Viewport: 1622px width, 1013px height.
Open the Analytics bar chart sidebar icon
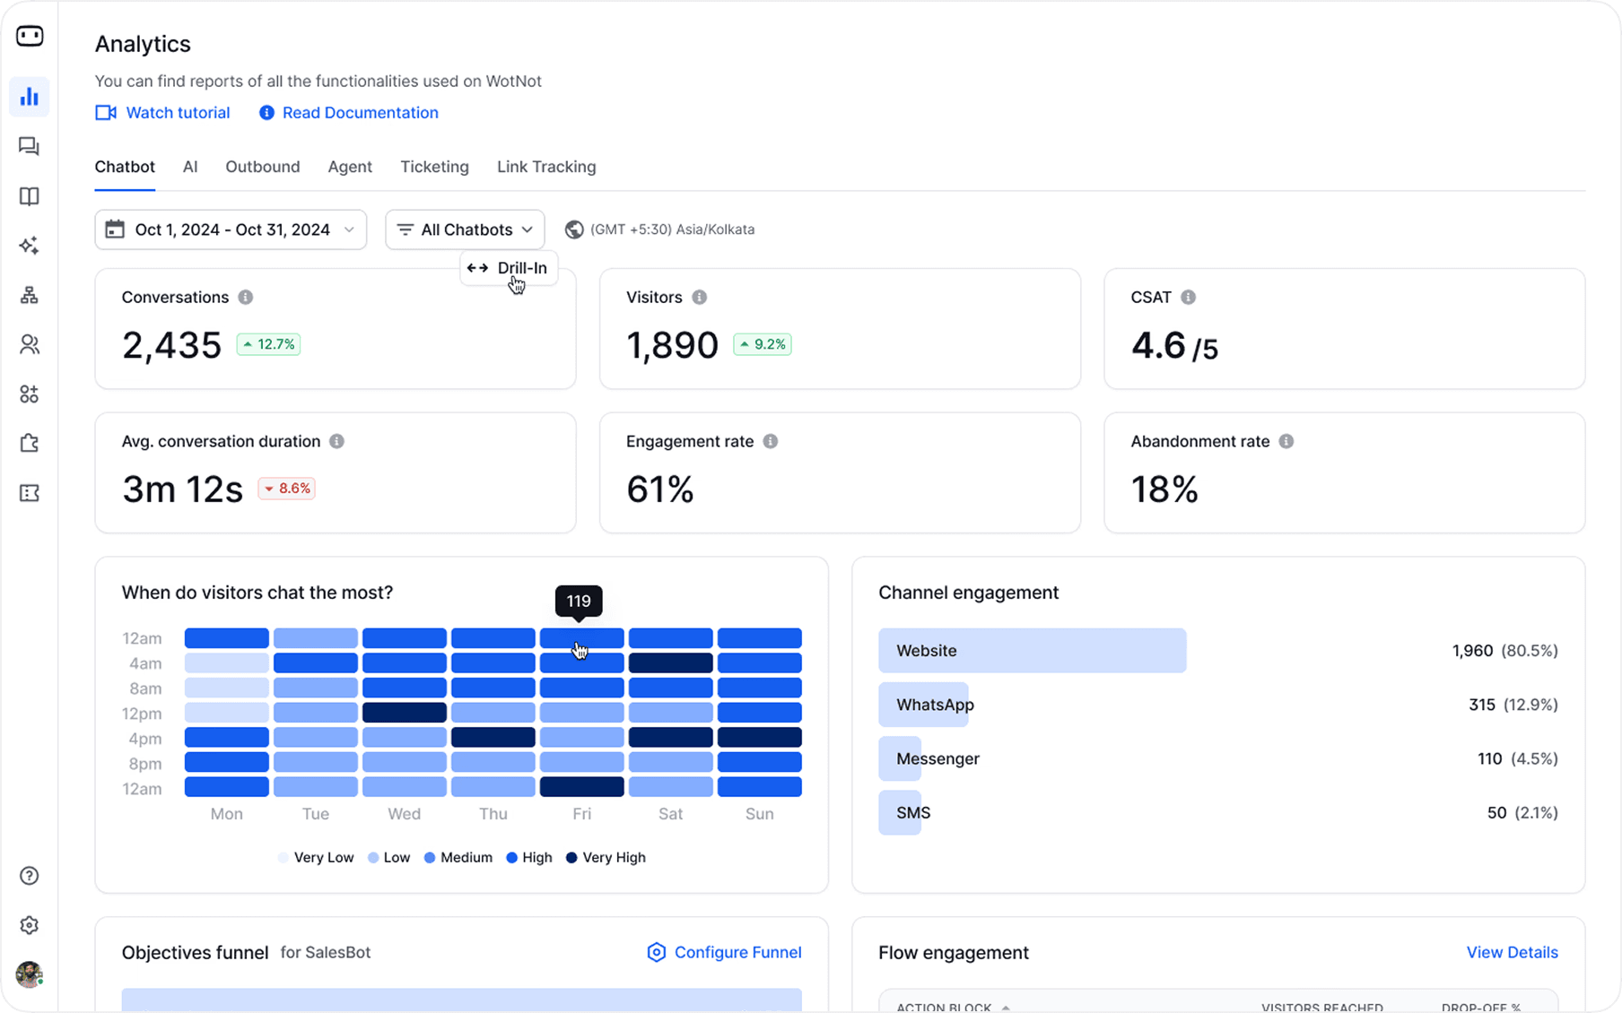coord(30,97)
